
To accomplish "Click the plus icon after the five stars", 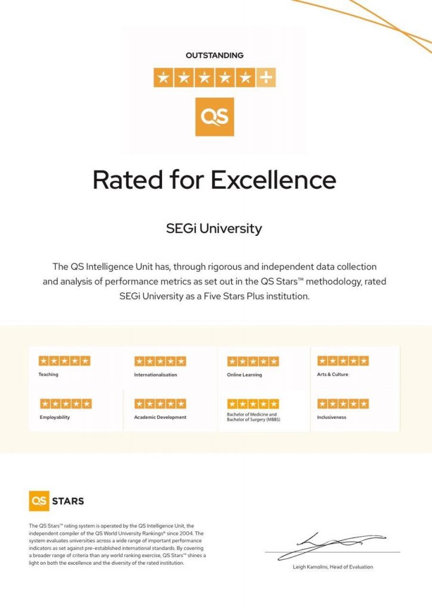I will click(266, 77).
